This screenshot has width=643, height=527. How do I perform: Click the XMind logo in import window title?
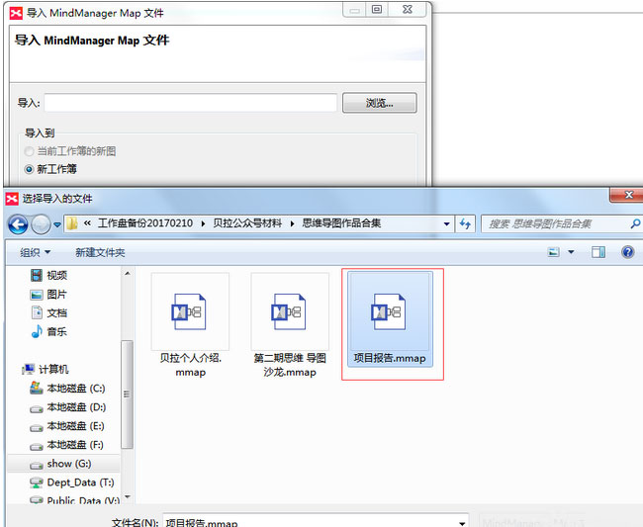point(16,13)
